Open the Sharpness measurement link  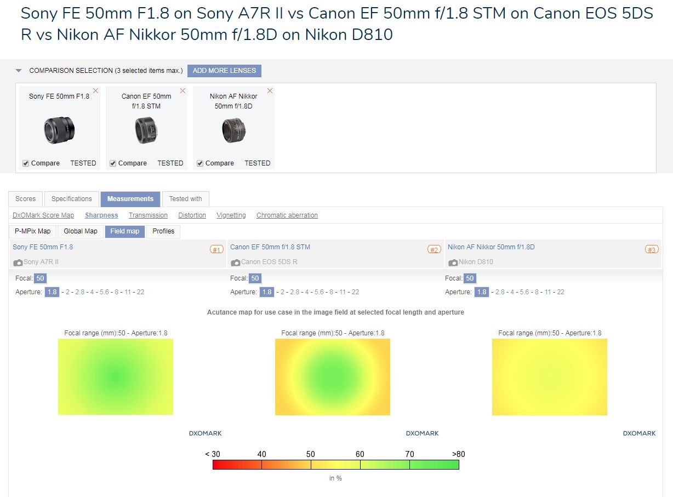(101, 215)
